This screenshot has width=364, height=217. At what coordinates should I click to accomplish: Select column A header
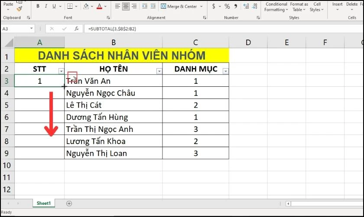click(39, 43)
